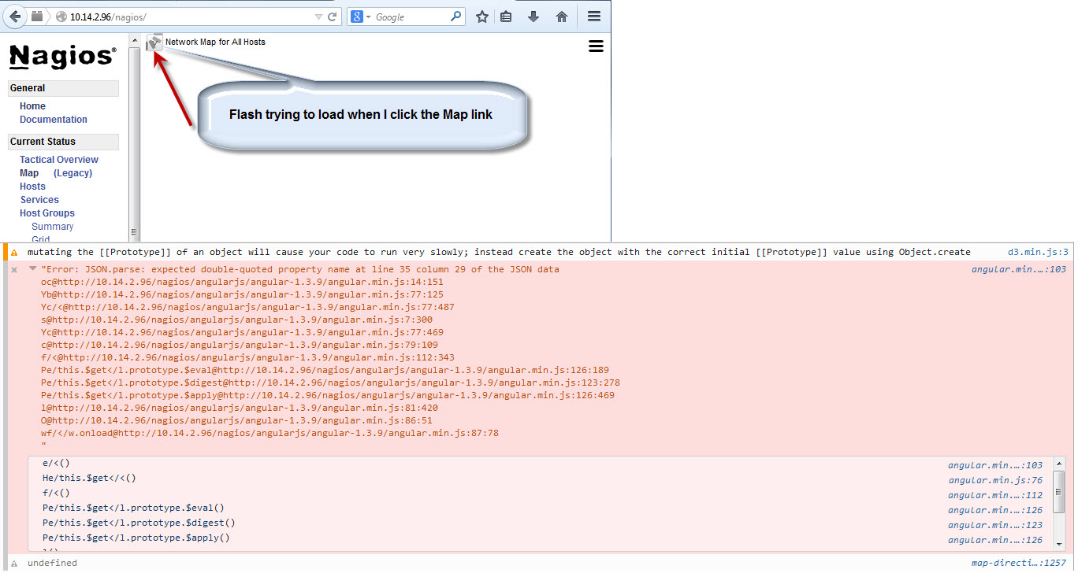This screenshot has height=573, width=1078.
Task: Click the site identity icon beside the back button
Action: (38, 17)
